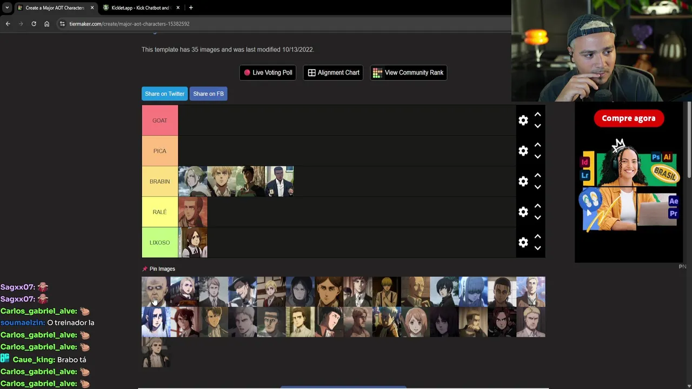The height and width of the screenshot is (389, 692).
Task: Click the Pin Images option
Action: pos(162,269)
